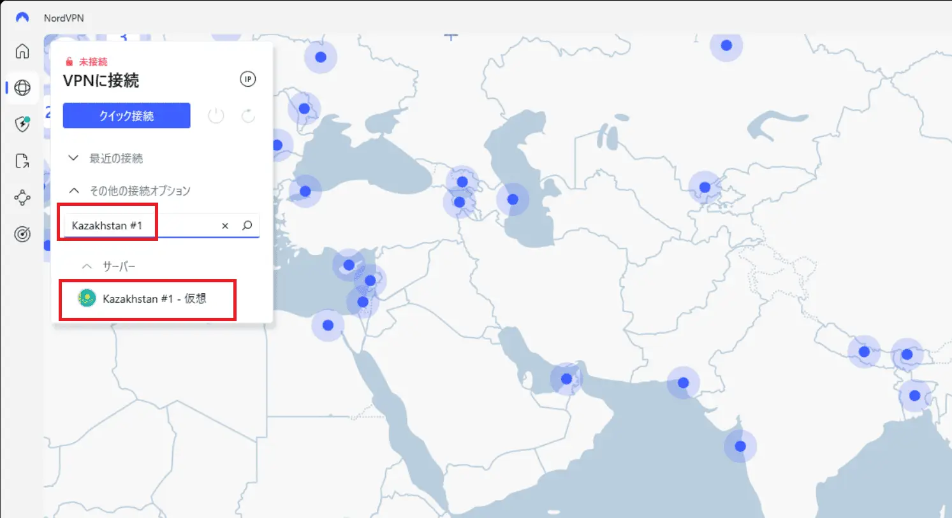Open the Threat Protection shield icon
Image resolution: width=952 pixels, height=518 pixels.
22,124
